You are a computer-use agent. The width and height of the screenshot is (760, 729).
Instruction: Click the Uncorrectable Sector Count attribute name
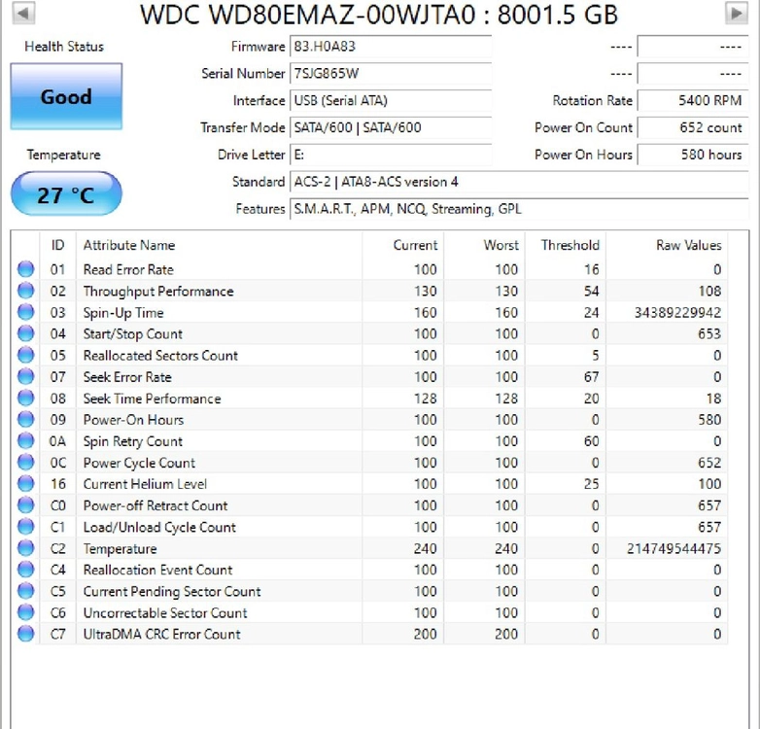click(165, 612)
